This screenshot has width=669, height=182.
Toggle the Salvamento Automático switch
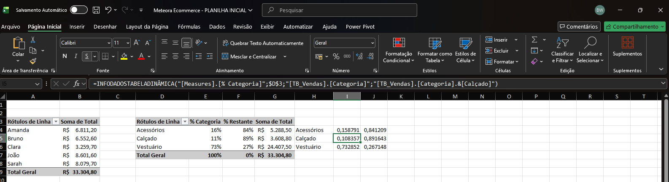[79, 10]
